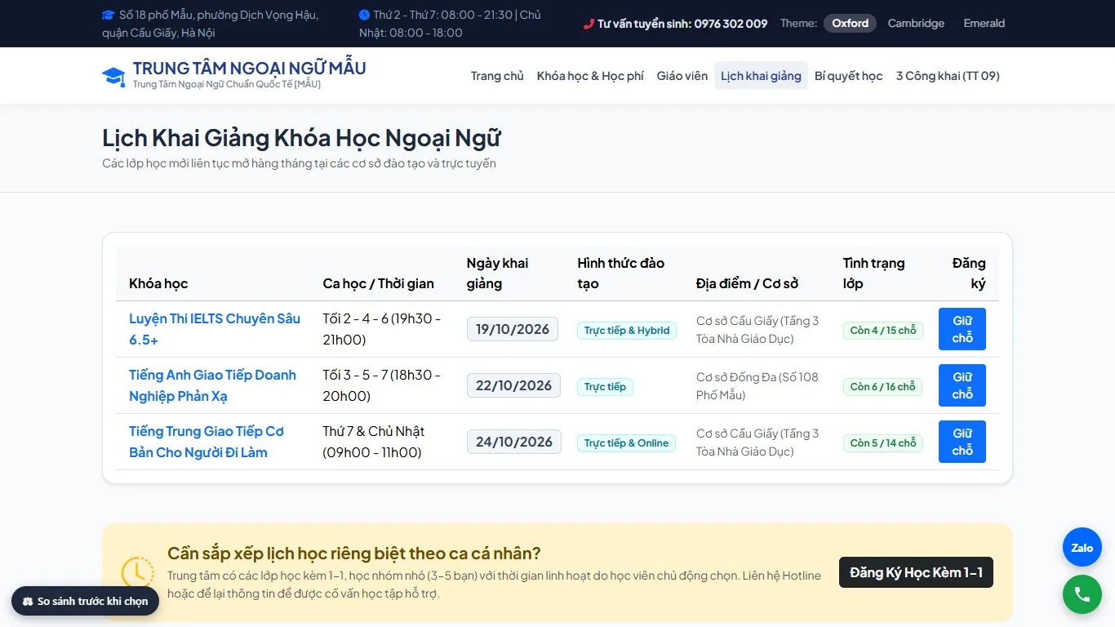Click the Cơ sở Đống Đa location cell
Screen dimensions: 1115x627
tap(757, 385)
